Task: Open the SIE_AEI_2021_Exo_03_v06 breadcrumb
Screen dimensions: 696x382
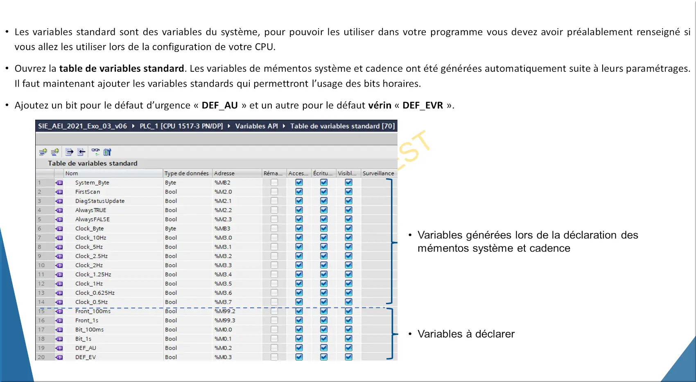Action: pyautogui.click(x=83, y=126)
